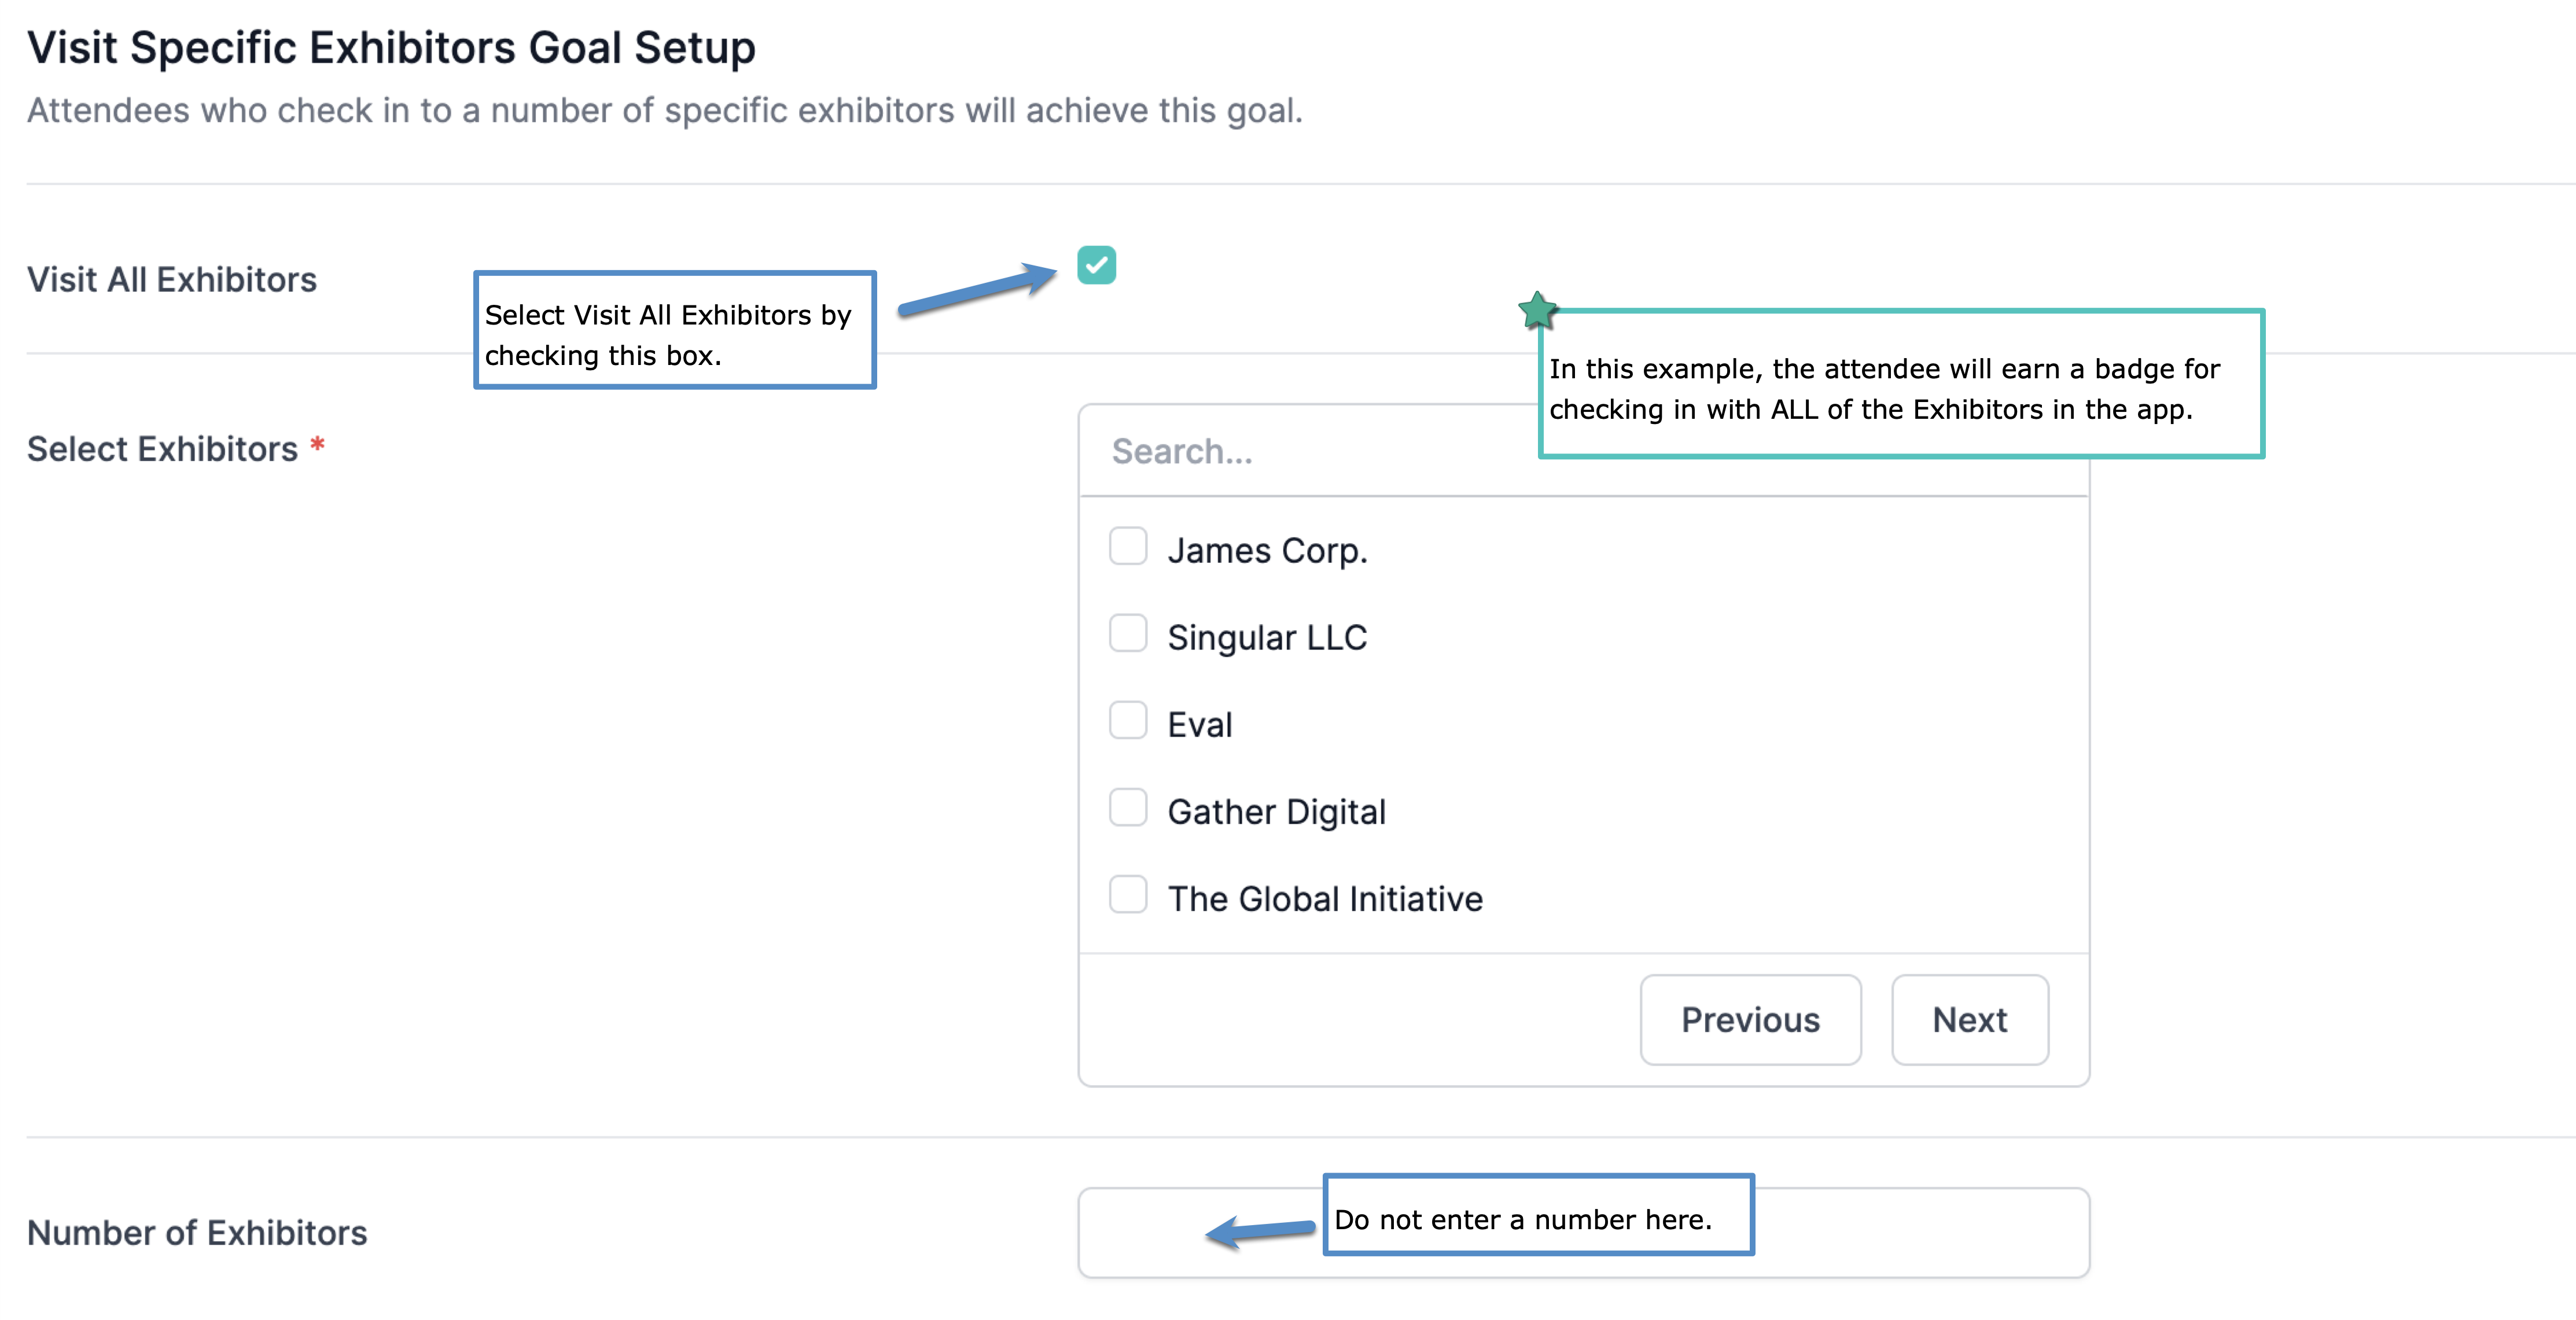This screenshot has height=1320, width=2576.
Task: Uncheck the Visit All Exhibitors checkbox
Action: (x=1096, y=265)
